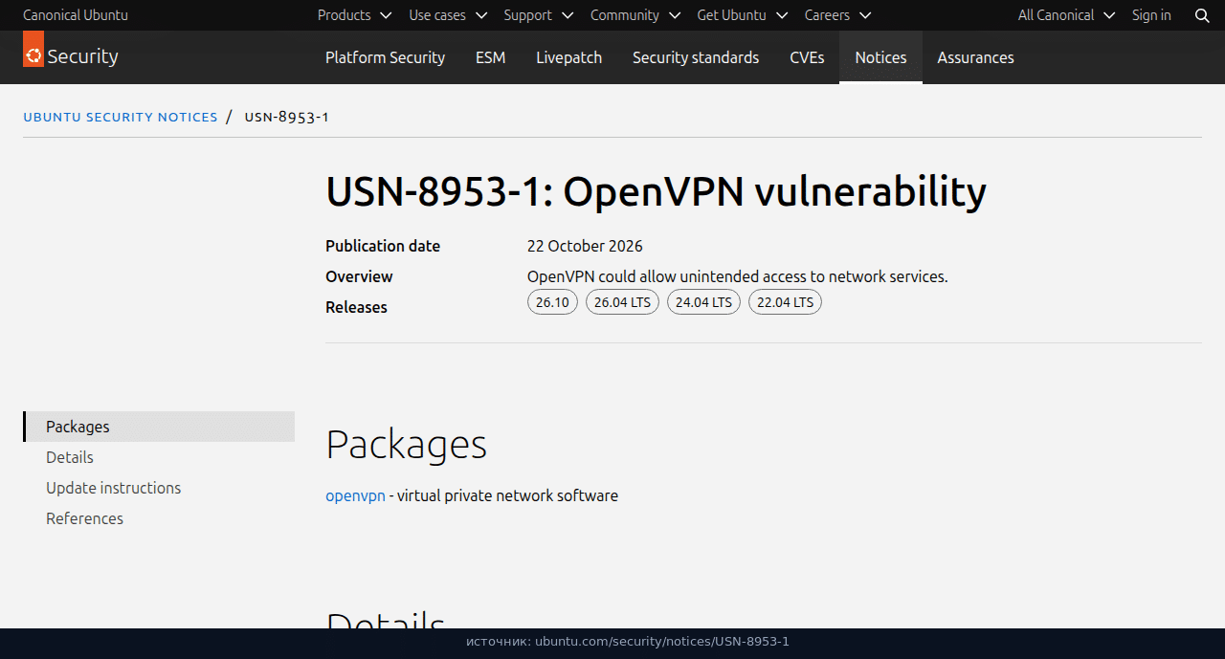
Task: Open the All Canonical dropdown
Action: coord(1067,15)
